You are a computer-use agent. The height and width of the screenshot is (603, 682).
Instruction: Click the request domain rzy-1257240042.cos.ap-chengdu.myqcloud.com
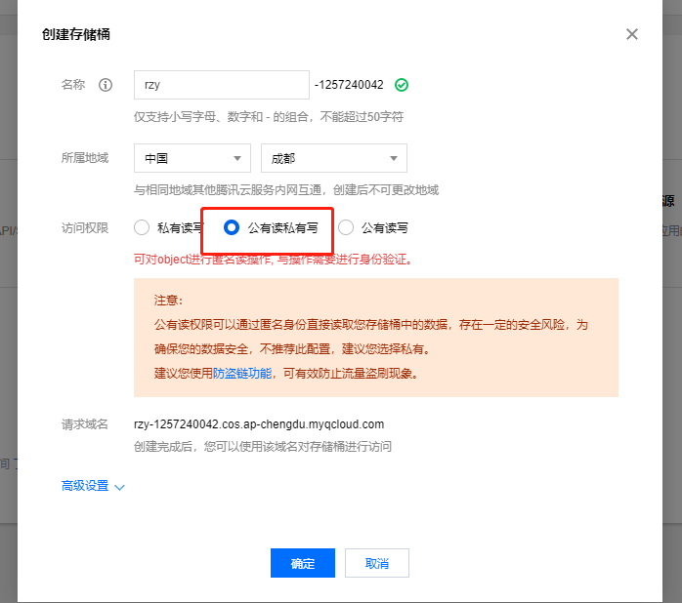pos(259,424)
